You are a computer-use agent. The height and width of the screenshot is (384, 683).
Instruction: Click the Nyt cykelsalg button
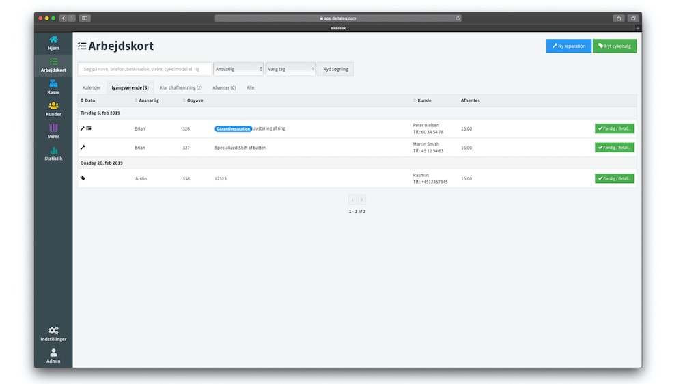pos(614,46)
